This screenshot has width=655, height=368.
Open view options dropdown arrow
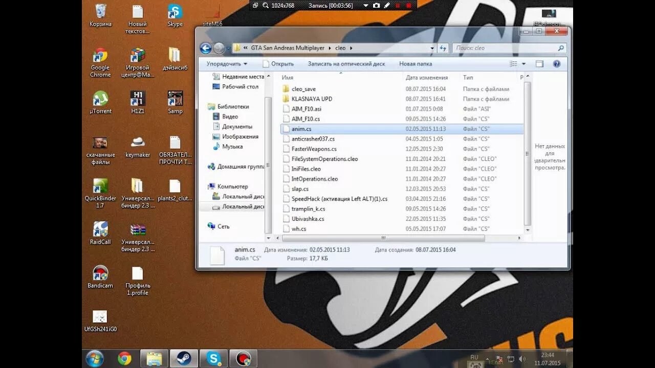(524, 64)
